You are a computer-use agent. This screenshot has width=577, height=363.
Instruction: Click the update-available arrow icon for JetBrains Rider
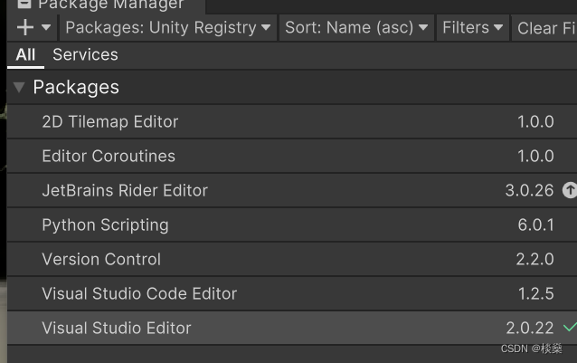click(x=570, y=190)
